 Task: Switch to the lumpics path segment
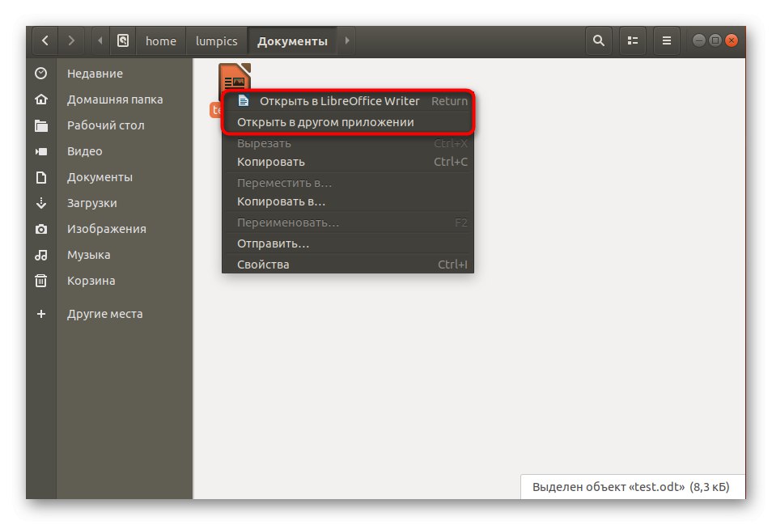[x=216, y=40]
